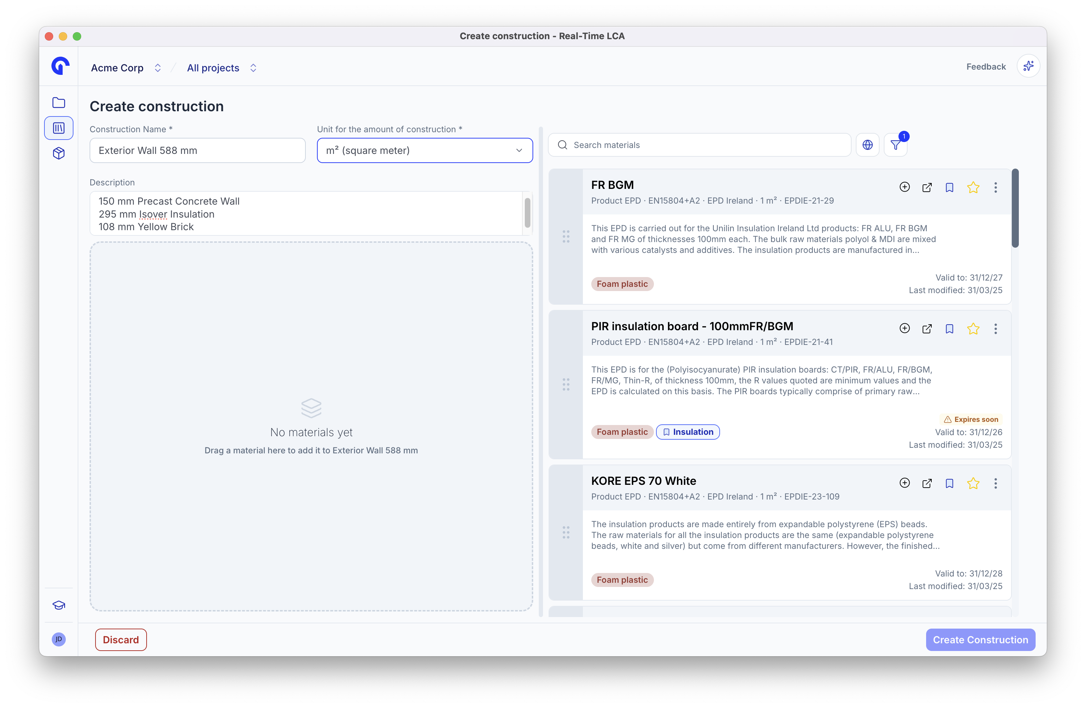The height and width of the screenshot is (708, 1086).
Task: Toggle bookmark on PIR insulation board
Action: (x=950, y=328)
